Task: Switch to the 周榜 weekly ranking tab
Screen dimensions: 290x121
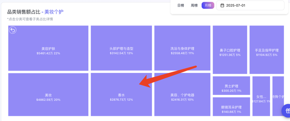Action: coord(194,5)
